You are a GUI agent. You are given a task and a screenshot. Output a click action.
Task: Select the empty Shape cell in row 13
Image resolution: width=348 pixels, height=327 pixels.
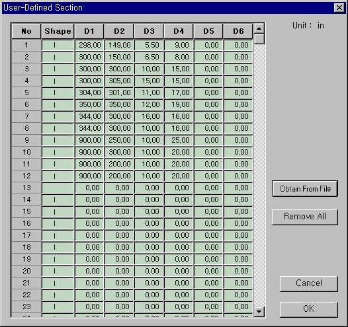pyautogui.click(x=58, y=188)
